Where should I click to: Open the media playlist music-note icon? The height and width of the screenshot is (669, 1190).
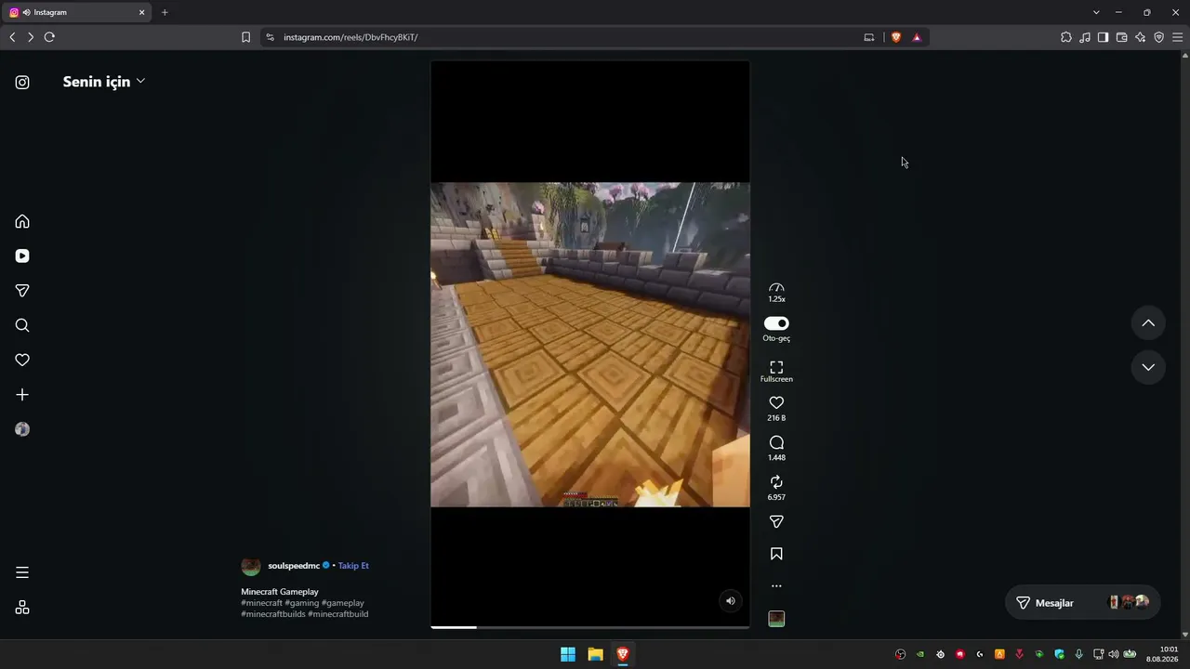coord(1085,37)
